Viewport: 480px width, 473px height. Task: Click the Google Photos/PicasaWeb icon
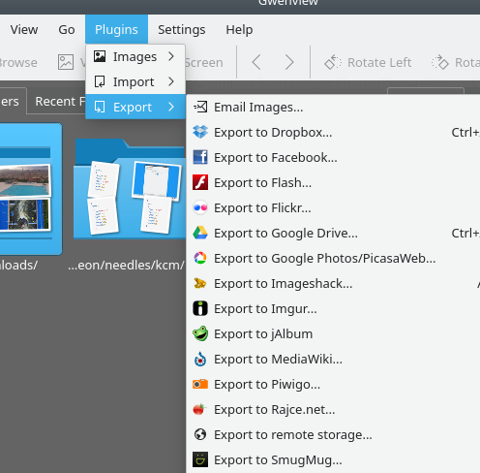coord(200,258)
